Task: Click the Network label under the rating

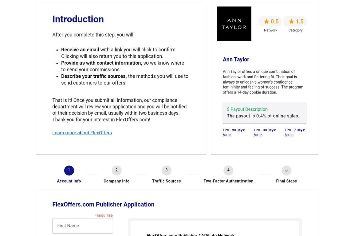Action: (x=270, y=30)
